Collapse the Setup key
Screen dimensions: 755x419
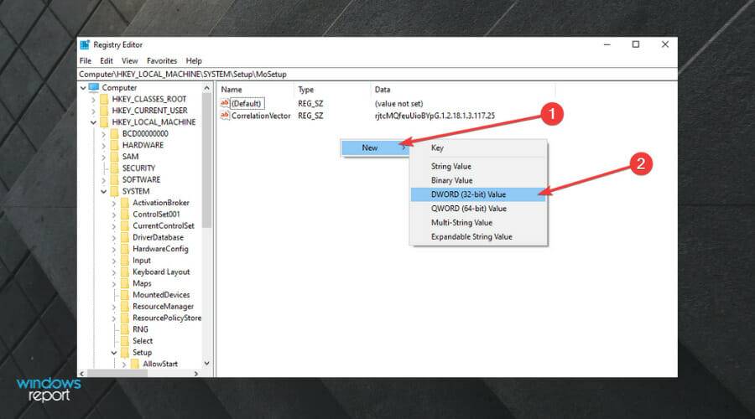pyautogui.click(x=114, y=353)
